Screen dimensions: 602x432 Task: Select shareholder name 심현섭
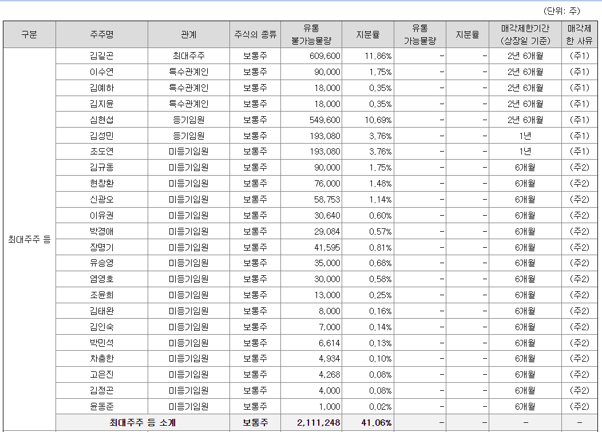tap(102, 120)
